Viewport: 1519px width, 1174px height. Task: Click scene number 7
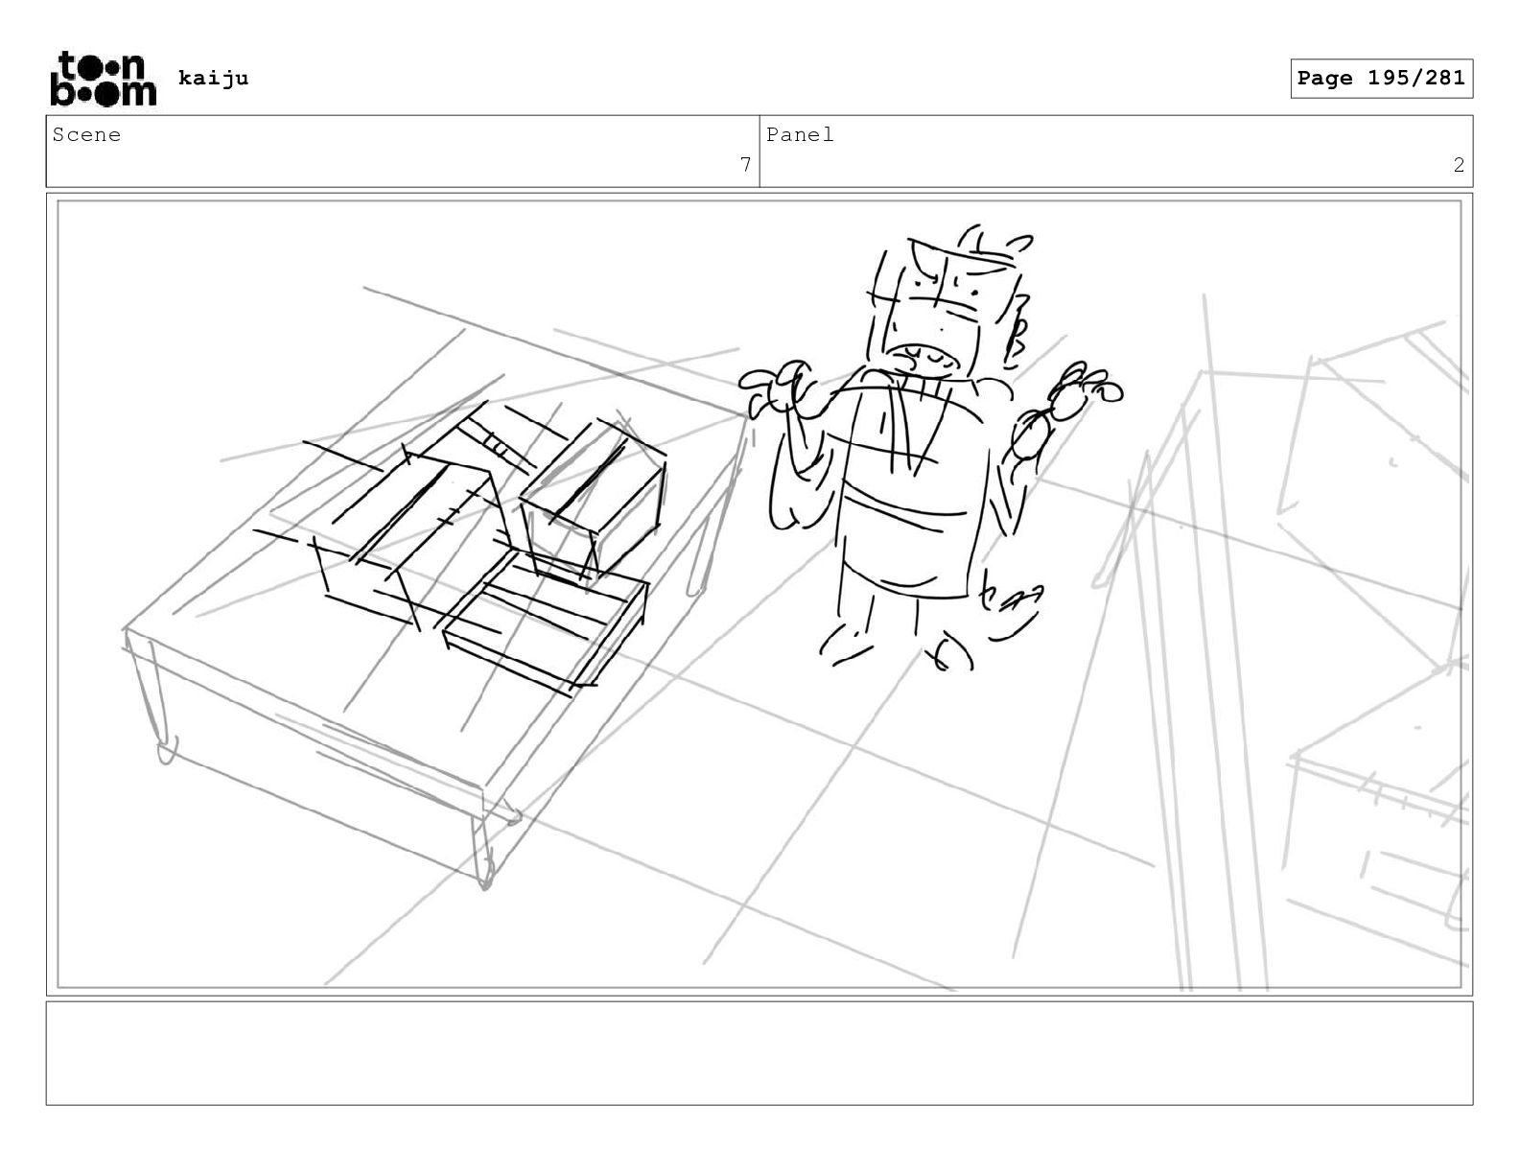click(745, 165)
